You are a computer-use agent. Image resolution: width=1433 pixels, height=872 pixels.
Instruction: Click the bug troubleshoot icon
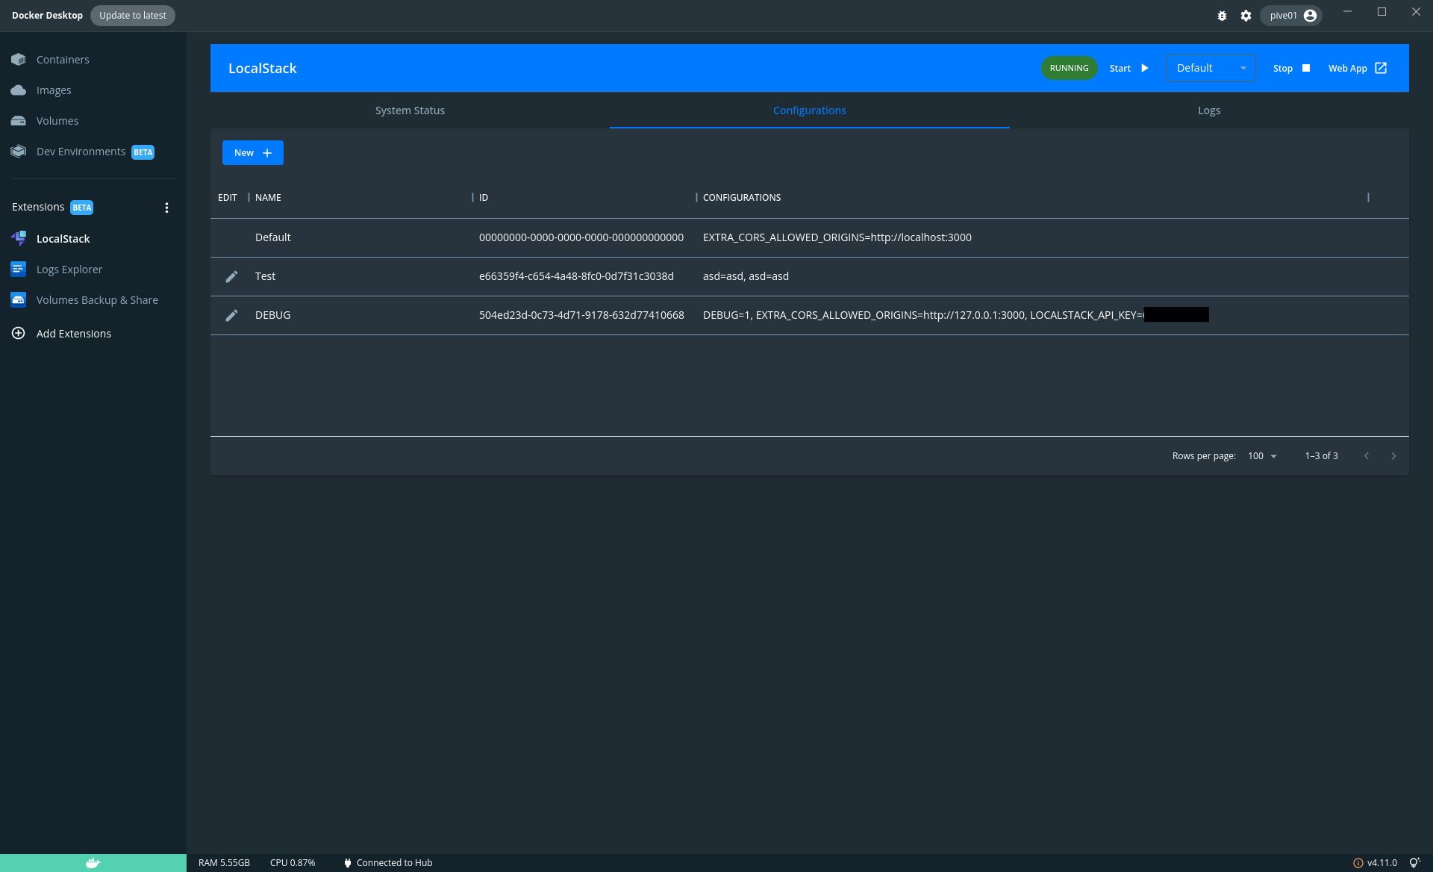(x=1222, y=16)
